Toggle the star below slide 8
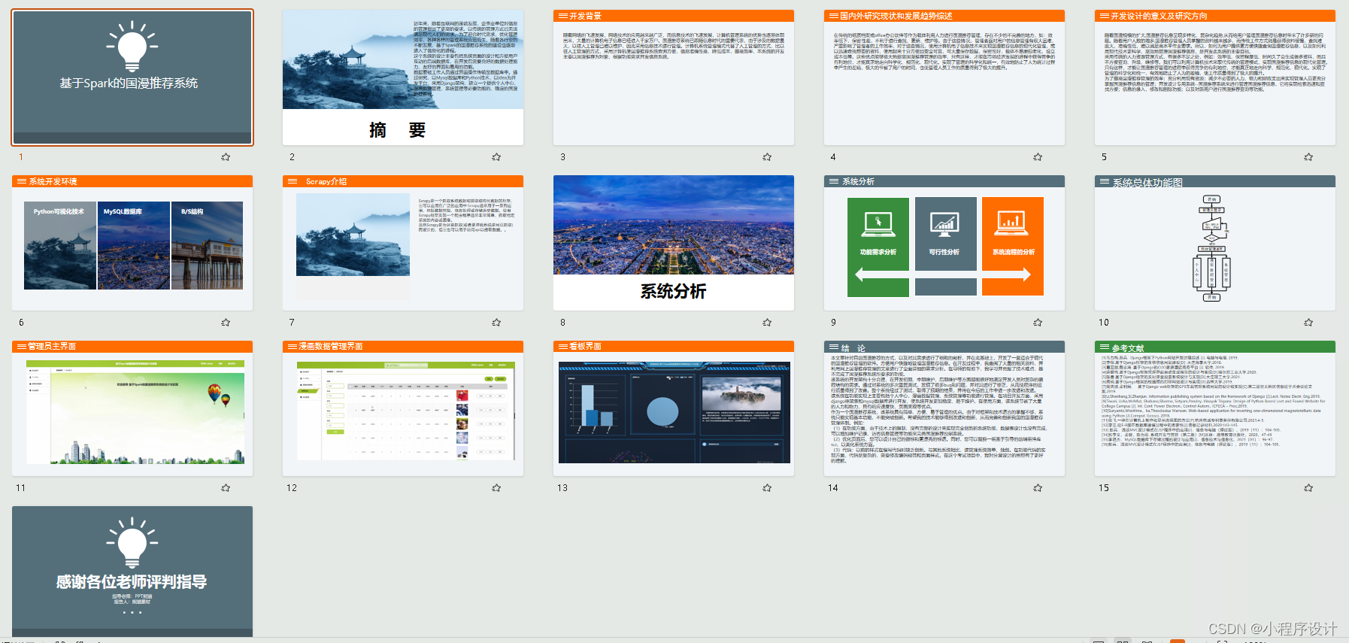Screen dimensions: 1349x643 click(767, 323)
